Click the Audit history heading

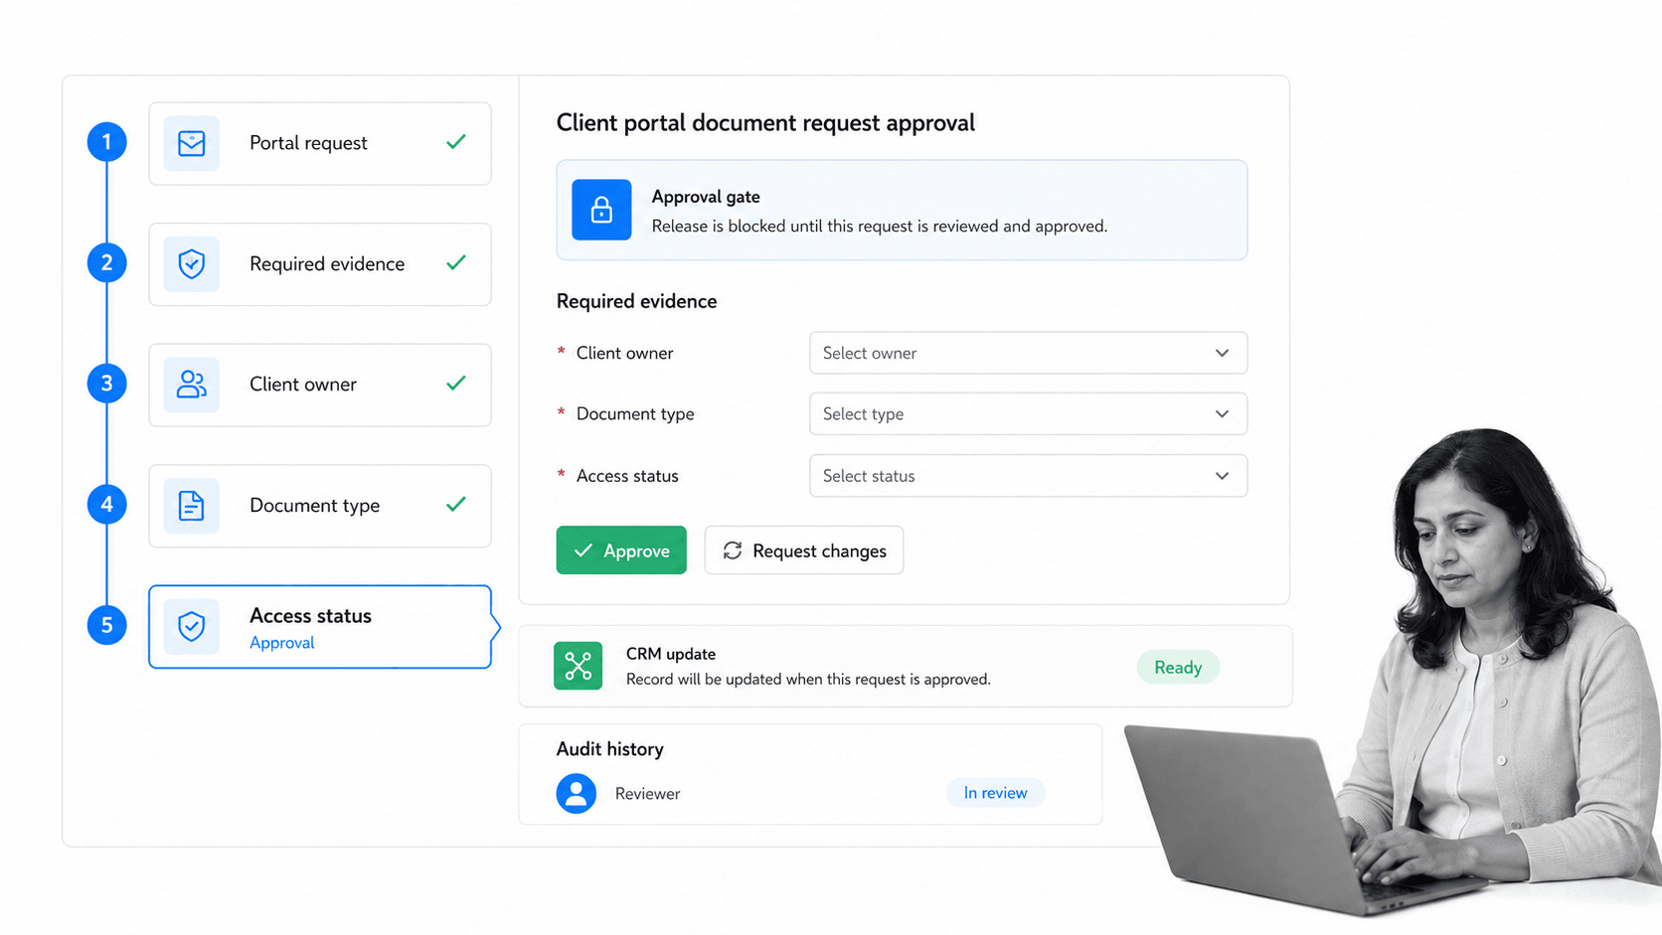click(x=609, y=749)
